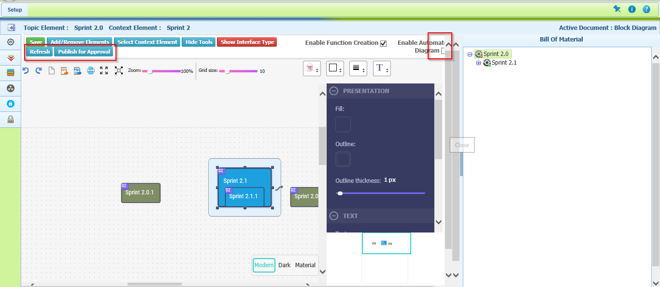Click the radiation hazard sidebar icon
Image resolution: width=660 pixels, height=287 pixels.
coord(11,88)
